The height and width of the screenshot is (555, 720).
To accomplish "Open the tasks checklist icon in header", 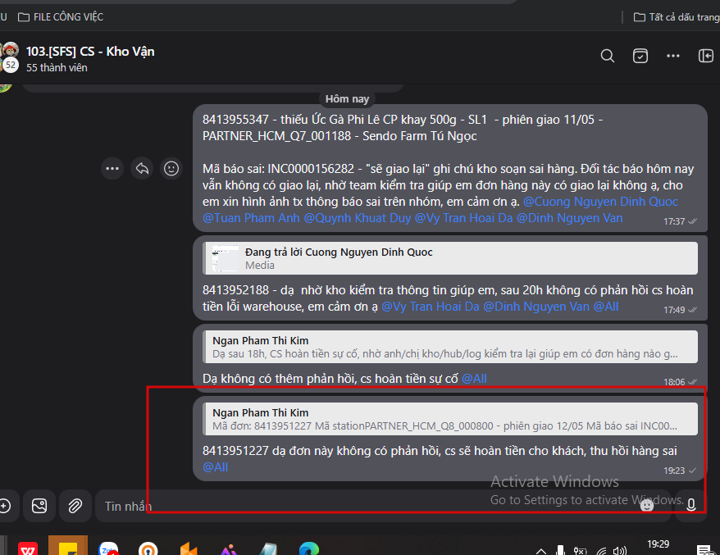I will [x=640, y=56].
